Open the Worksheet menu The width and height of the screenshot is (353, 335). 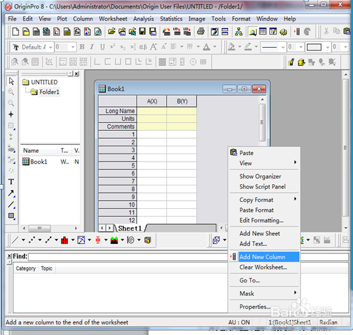click(113, 19)
